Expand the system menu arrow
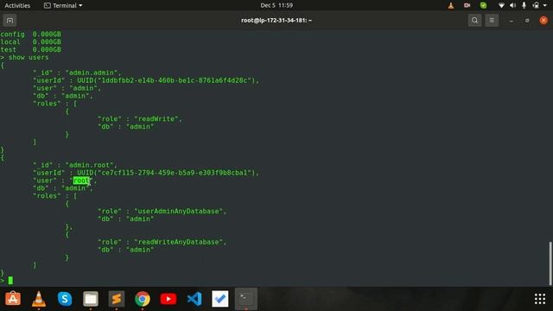Screen dimensions: 553x311 coord(545,5)
